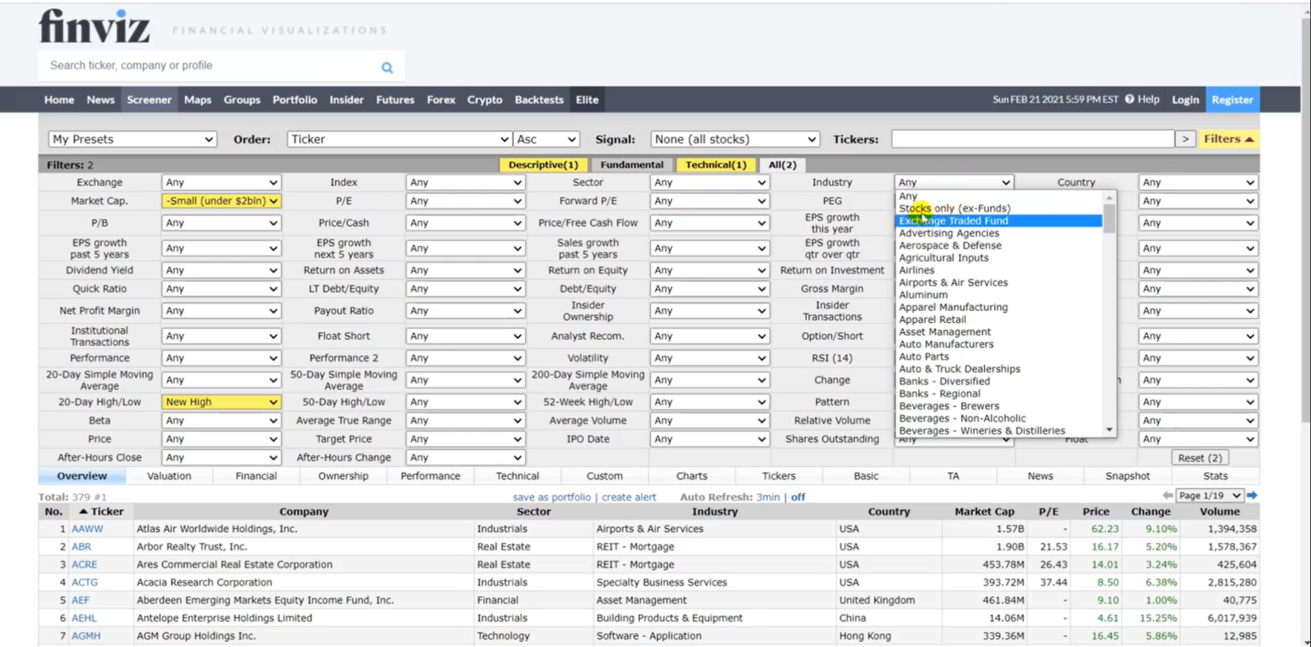Screen dimensions: 1311x647
Task: Switch to the Descriptive(1) filter tab
Action: point(543,165)
